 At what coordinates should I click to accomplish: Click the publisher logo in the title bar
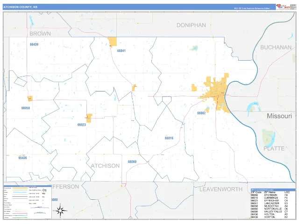(x=283, y=7)
